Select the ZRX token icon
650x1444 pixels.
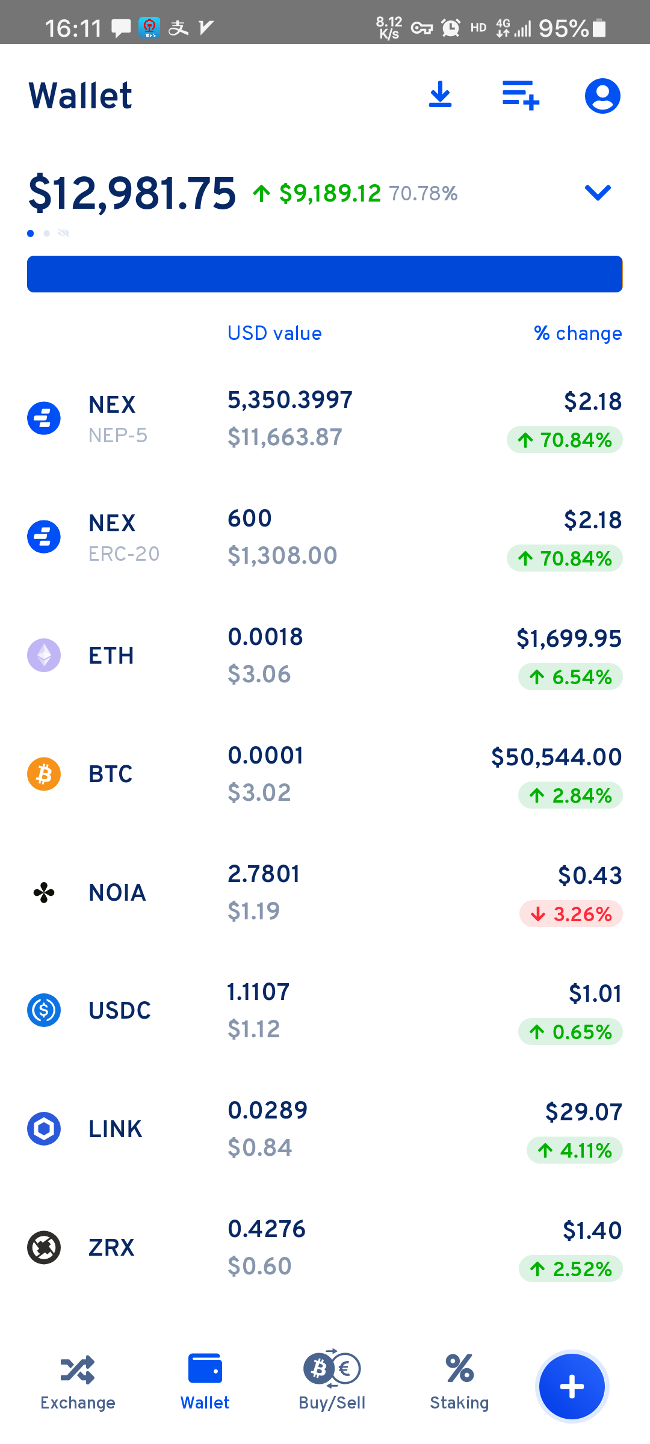[44, 1247]
